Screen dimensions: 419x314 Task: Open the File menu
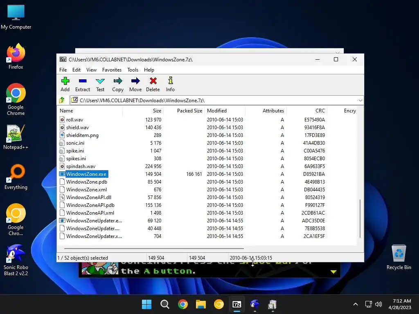click(x=63, y=70)
